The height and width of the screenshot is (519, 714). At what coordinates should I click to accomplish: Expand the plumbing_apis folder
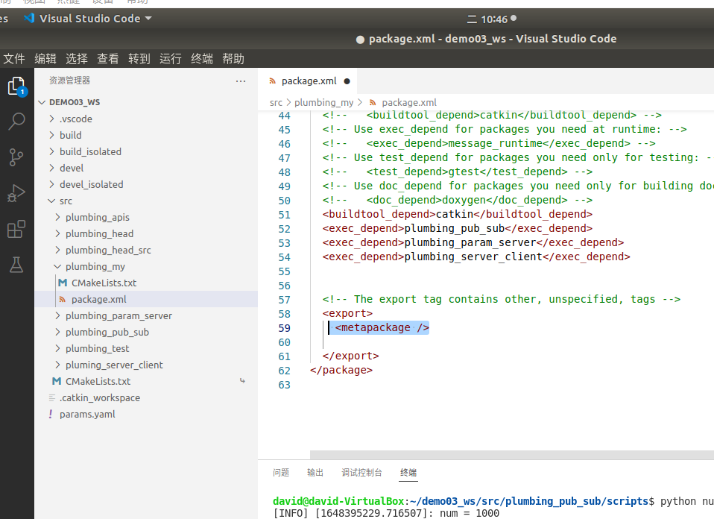click(x=57, y=217)
